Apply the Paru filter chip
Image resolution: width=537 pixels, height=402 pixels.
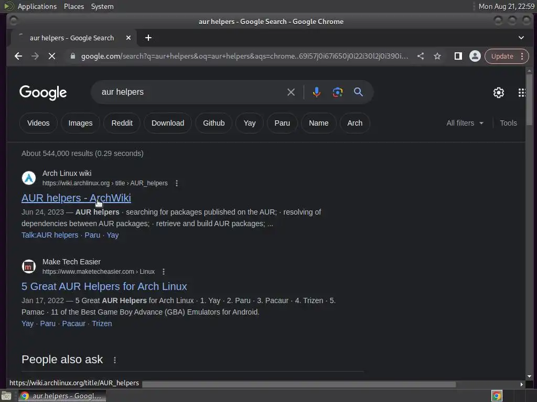(x=282, y=123)
